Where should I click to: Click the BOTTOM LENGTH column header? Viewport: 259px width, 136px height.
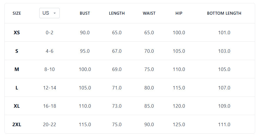click(224, 13)
